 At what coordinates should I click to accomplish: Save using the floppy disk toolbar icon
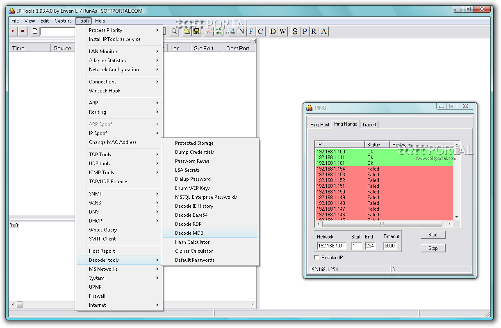tap(196, 31)
